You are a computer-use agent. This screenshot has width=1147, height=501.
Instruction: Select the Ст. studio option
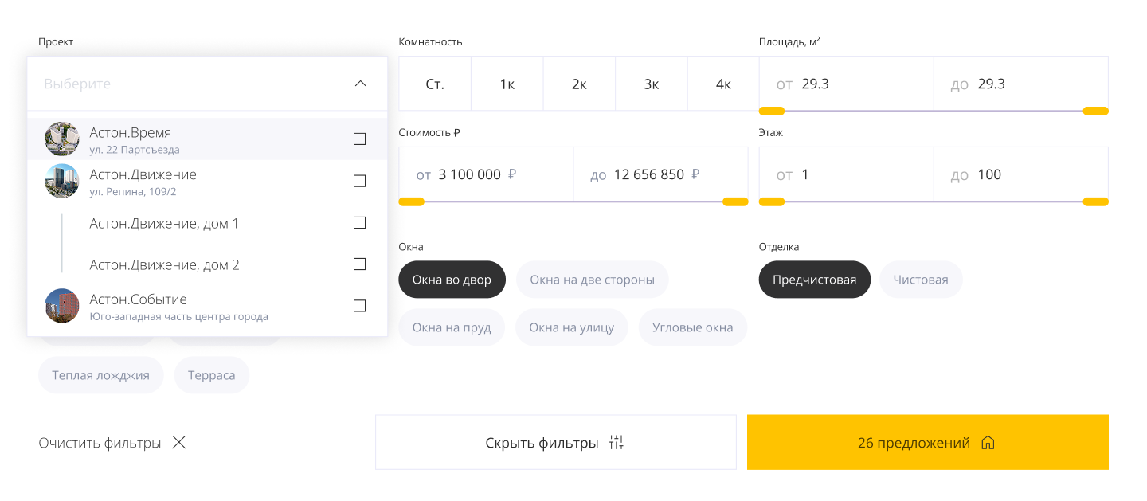(435, 83)
